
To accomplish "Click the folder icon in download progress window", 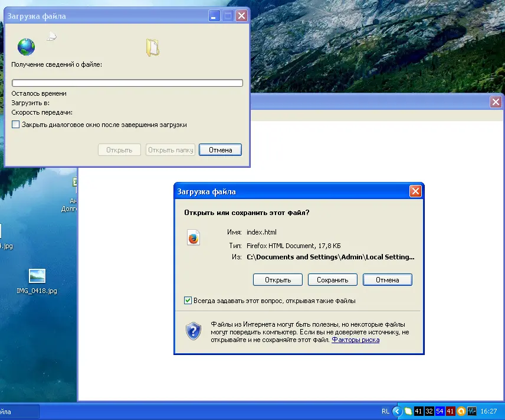I will coord(153,47).
